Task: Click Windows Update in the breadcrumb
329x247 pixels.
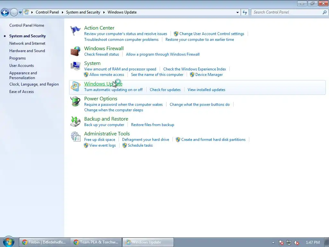Action: click(122, 12)
